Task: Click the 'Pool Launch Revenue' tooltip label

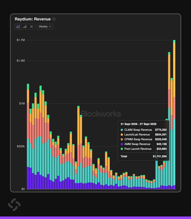Action: pyautogui.click(x=138, y=149)
